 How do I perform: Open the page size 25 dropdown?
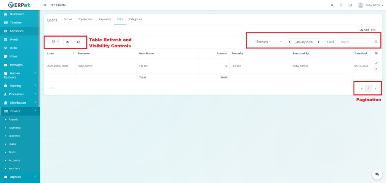click(55, 42)
